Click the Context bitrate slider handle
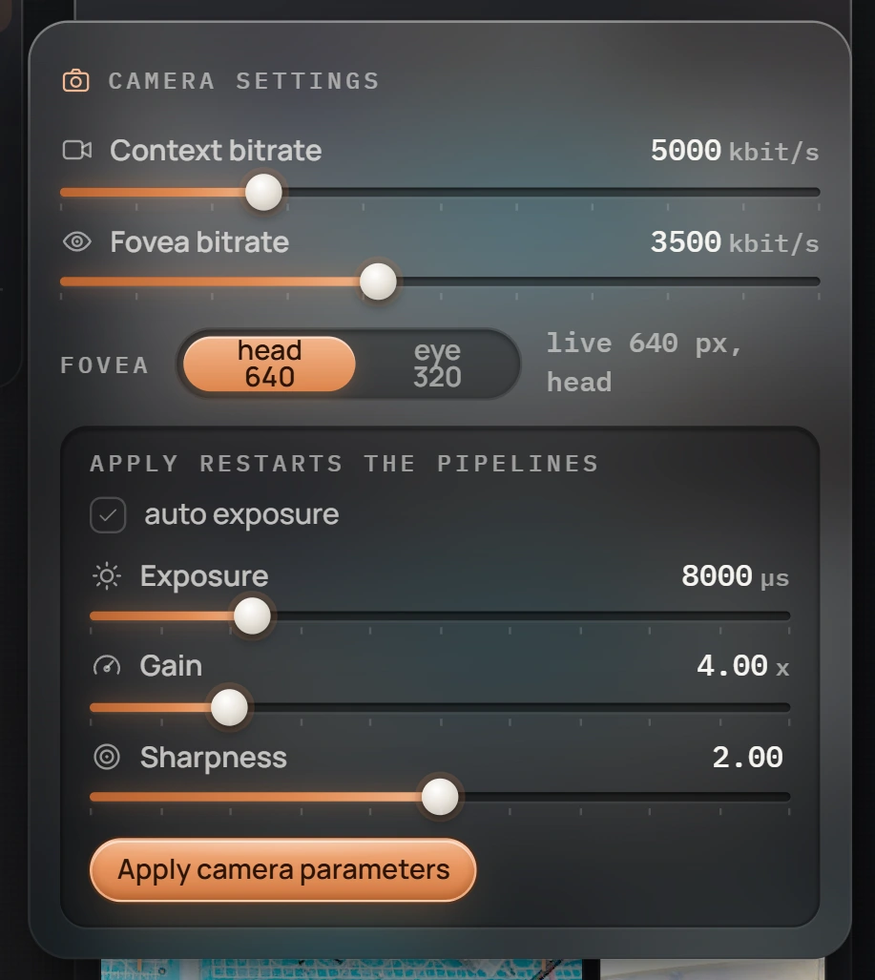Screen dimensions: 875x980 [263, 192]
